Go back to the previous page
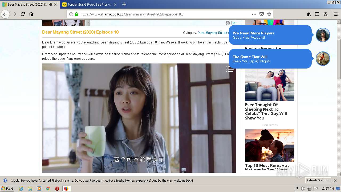 point(5,14)
